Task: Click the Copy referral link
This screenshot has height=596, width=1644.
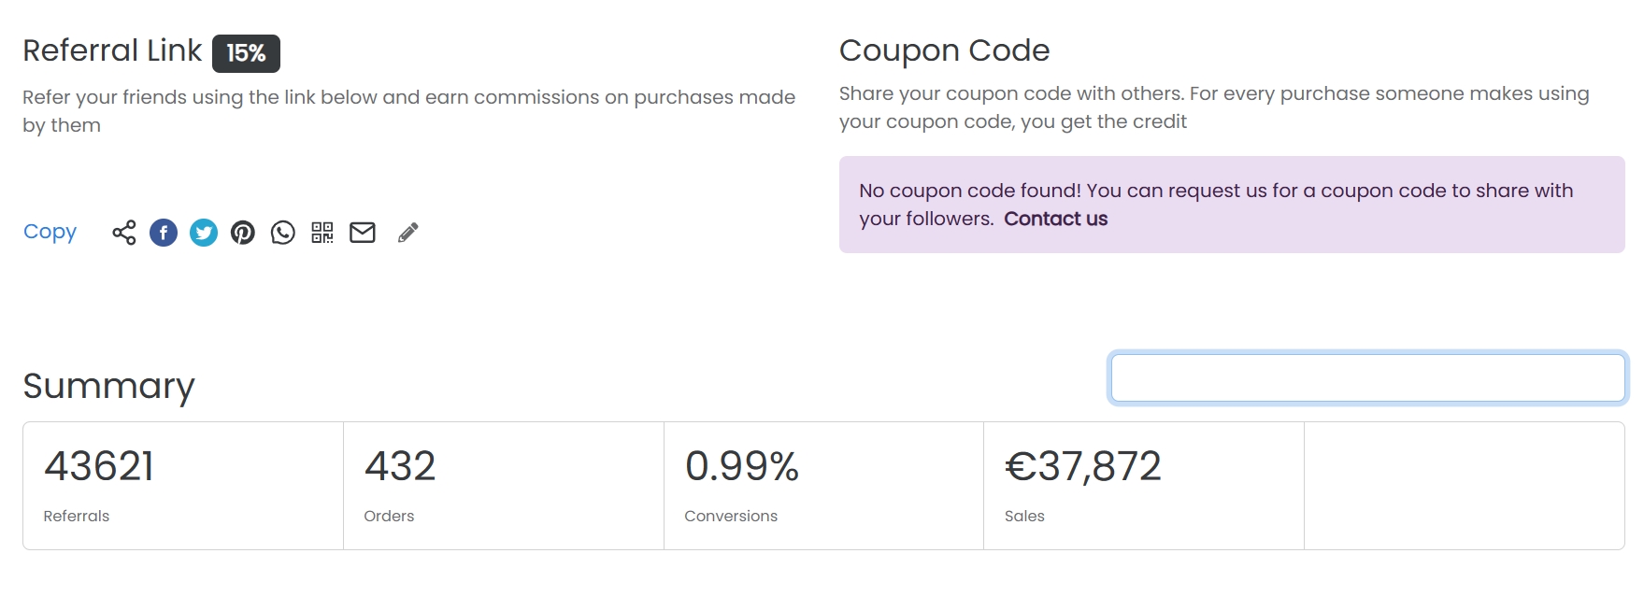Action: pyautogui.click(x=50, y=232)
